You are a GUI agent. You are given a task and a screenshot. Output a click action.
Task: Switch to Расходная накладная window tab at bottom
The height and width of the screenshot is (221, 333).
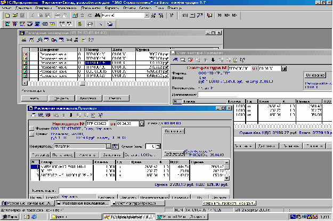(83, 203)
